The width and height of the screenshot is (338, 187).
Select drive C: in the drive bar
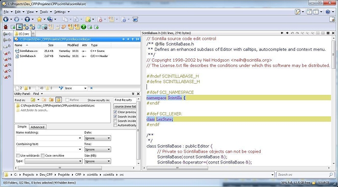7,34
